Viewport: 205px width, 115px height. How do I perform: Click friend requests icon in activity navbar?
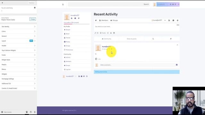169,20
